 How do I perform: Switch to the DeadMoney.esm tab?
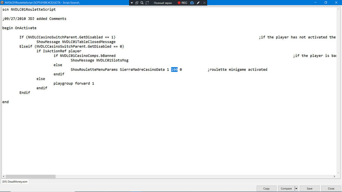click(15, 181)
